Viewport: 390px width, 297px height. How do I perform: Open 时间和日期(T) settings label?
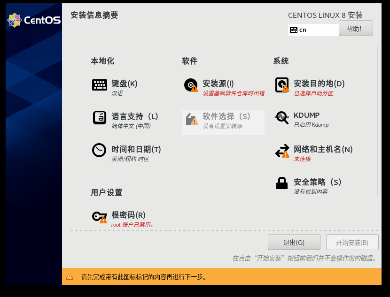[x=136, y=149]
